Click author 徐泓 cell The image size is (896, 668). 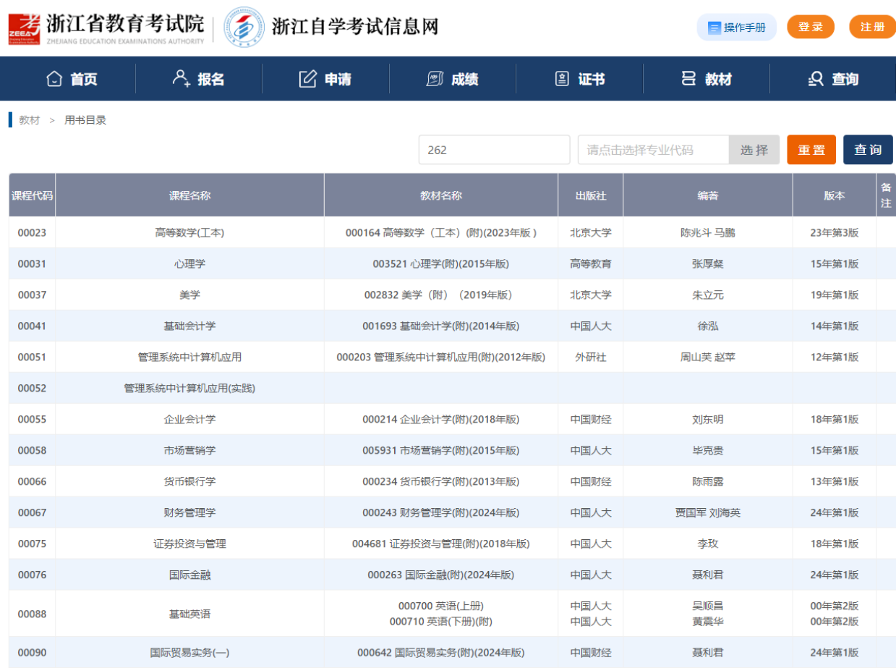tap(708, 326)
